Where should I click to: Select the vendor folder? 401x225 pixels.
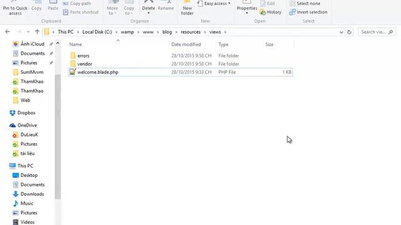tap(180, 64)
